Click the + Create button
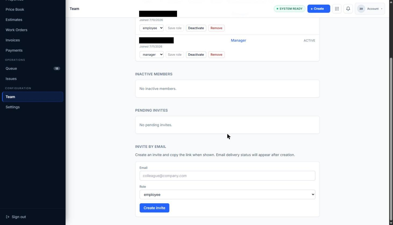393x225 pixels. pyautogui.click(x=319, y=9)
